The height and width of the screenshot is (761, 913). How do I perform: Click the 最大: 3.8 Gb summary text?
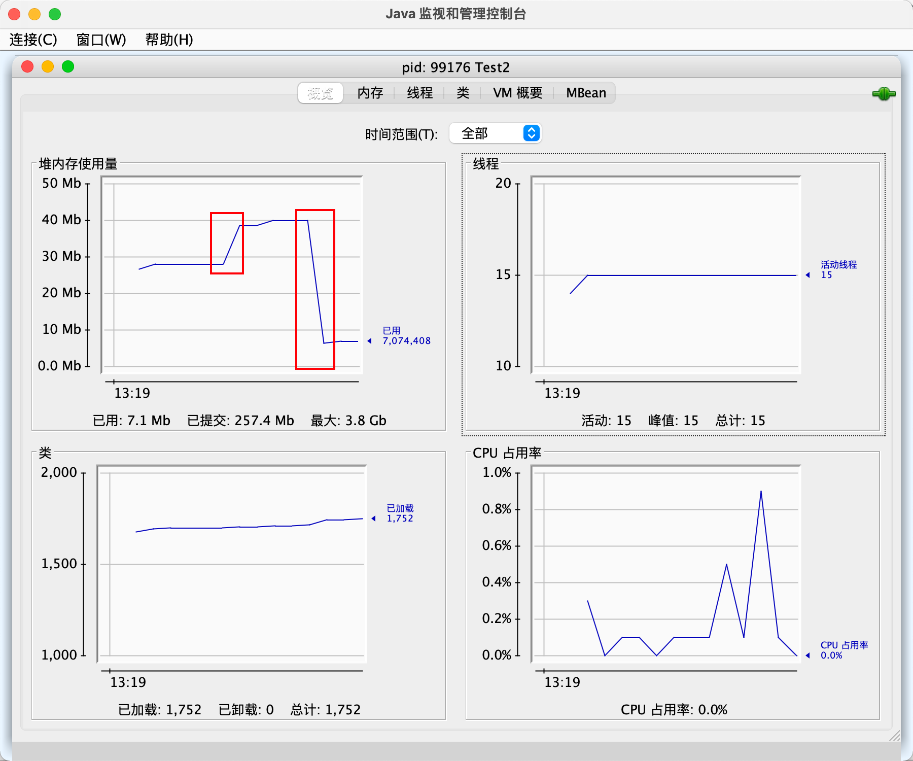[348, 421]
